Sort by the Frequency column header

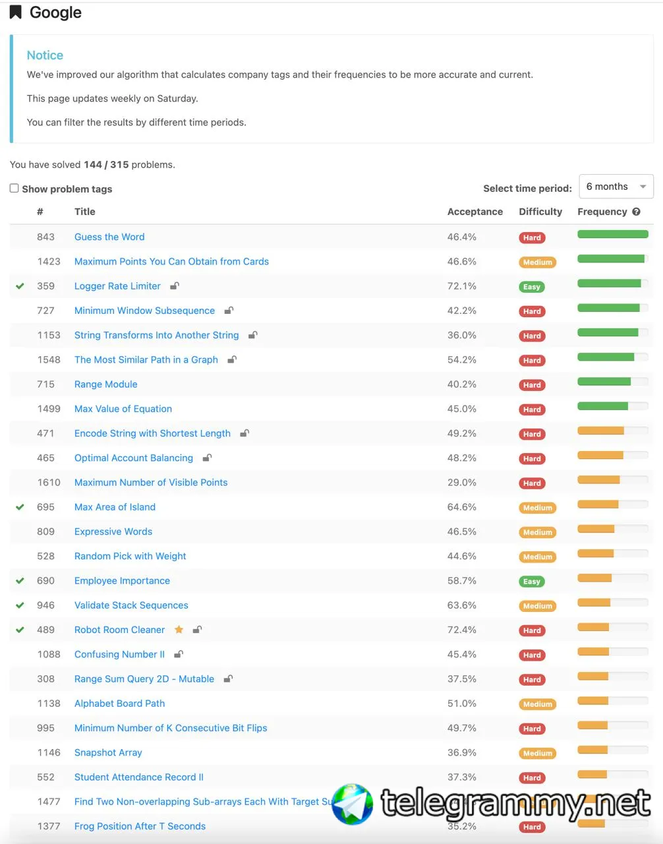[602, 212]
